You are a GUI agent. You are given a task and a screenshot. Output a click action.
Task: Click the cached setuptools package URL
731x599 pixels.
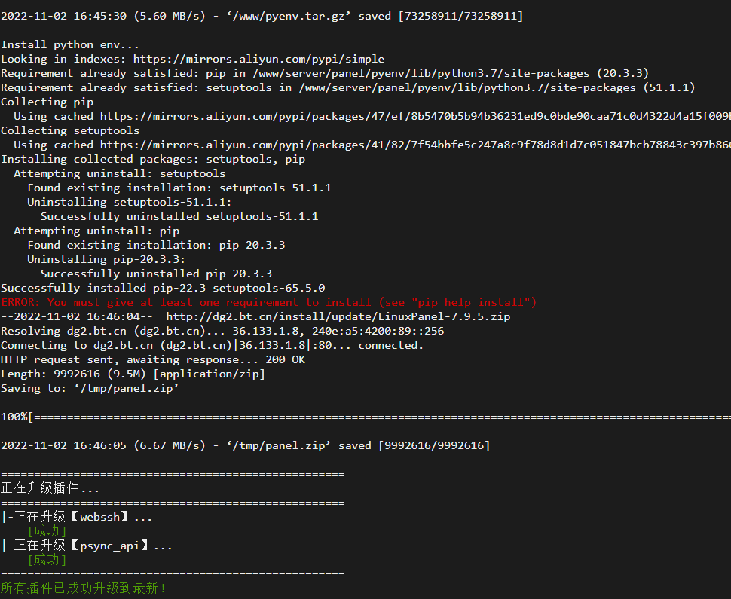point(415,145)
